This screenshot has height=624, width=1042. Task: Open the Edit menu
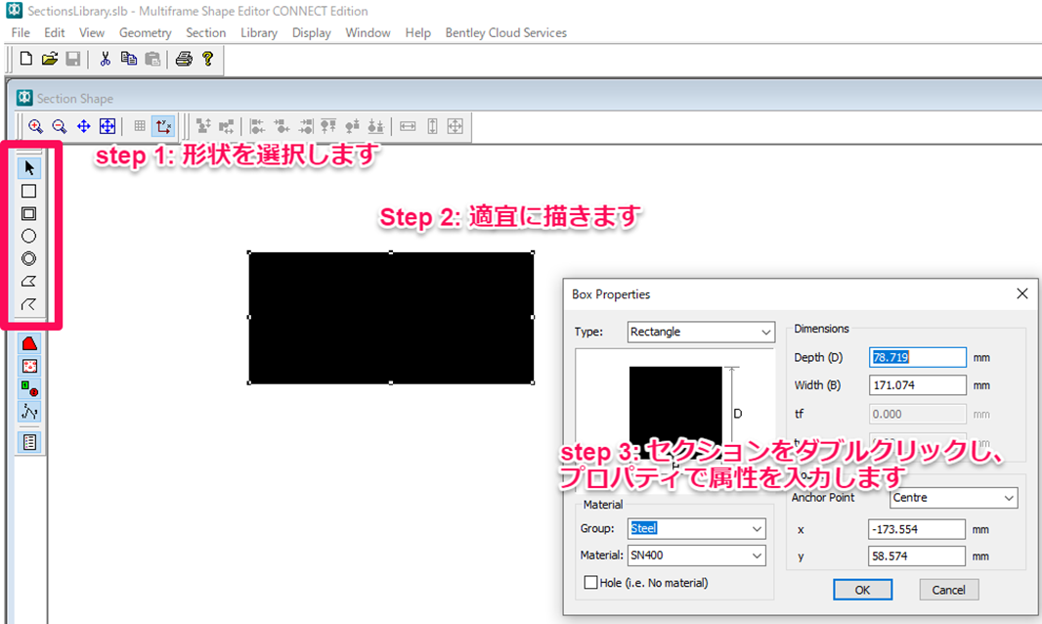coord(55,32)
